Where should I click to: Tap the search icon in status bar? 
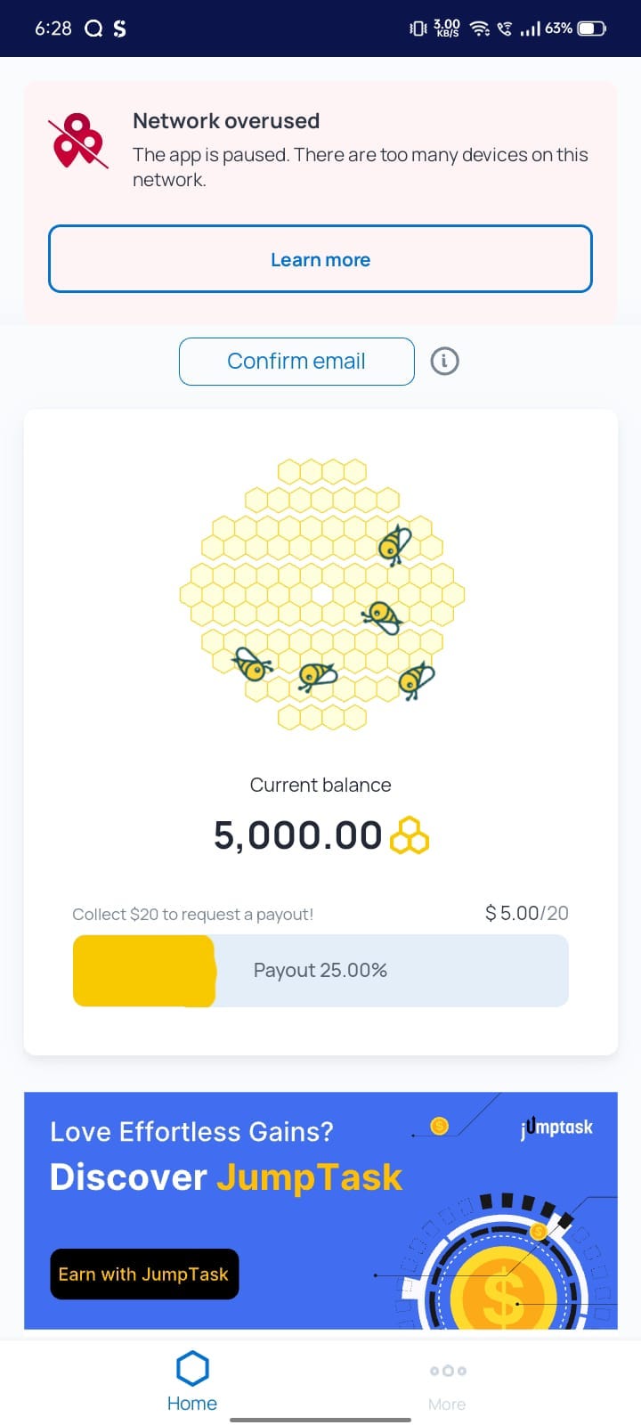coord(93,28)
